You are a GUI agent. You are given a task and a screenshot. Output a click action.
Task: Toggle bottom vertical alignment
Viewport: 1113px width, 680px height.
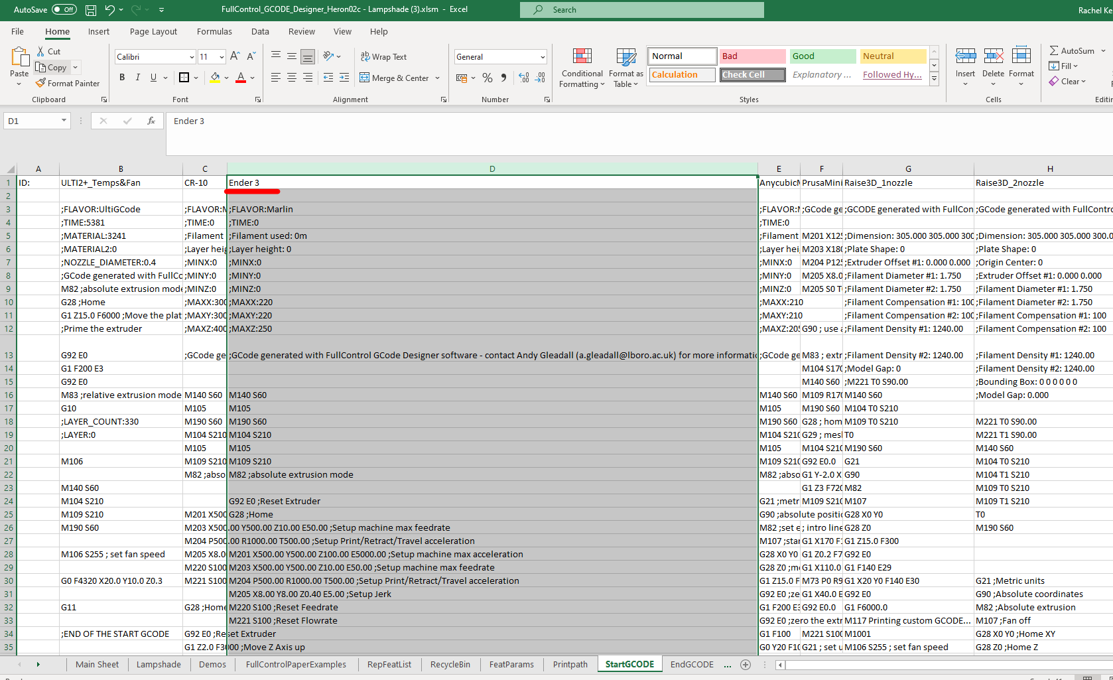coord(308,56)
